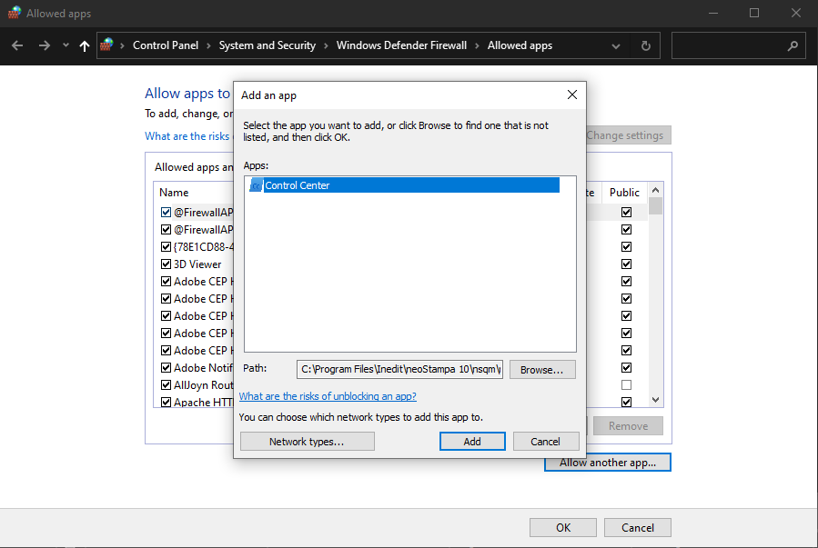Click the Control Panel search field
Screen dimensions: 818x548
tap(738, 45)
